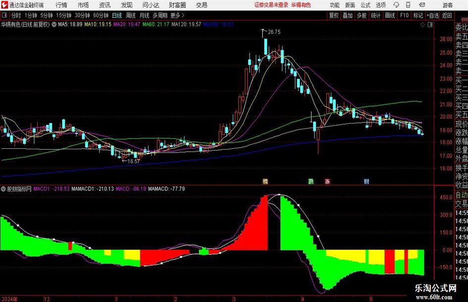The image size is (468, 302).
Task: Open the 功能 menu
Action: click(x=335, y=5)
